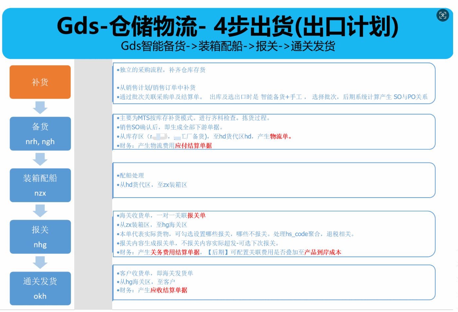Image resolution: width=458 pixels, height=312 pixels.
Task: Click the subtitle Gds智能备货->装箱配船->报关->通关发货
Action: (x=228, y=47)
